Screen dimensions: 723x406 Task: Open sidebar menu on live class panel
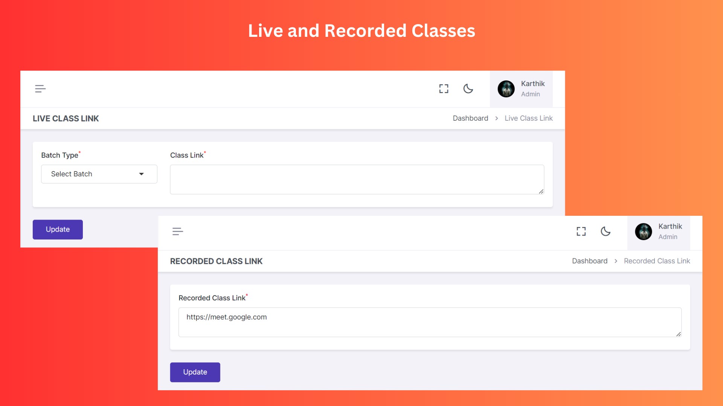40,88
